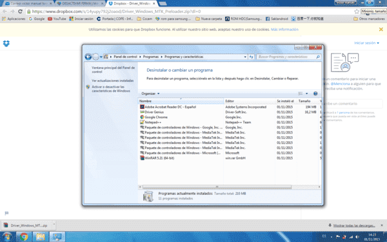Screen dimensions: 387x242
Task: Bookmark the page with the star icon
Action: click(357, 12)
